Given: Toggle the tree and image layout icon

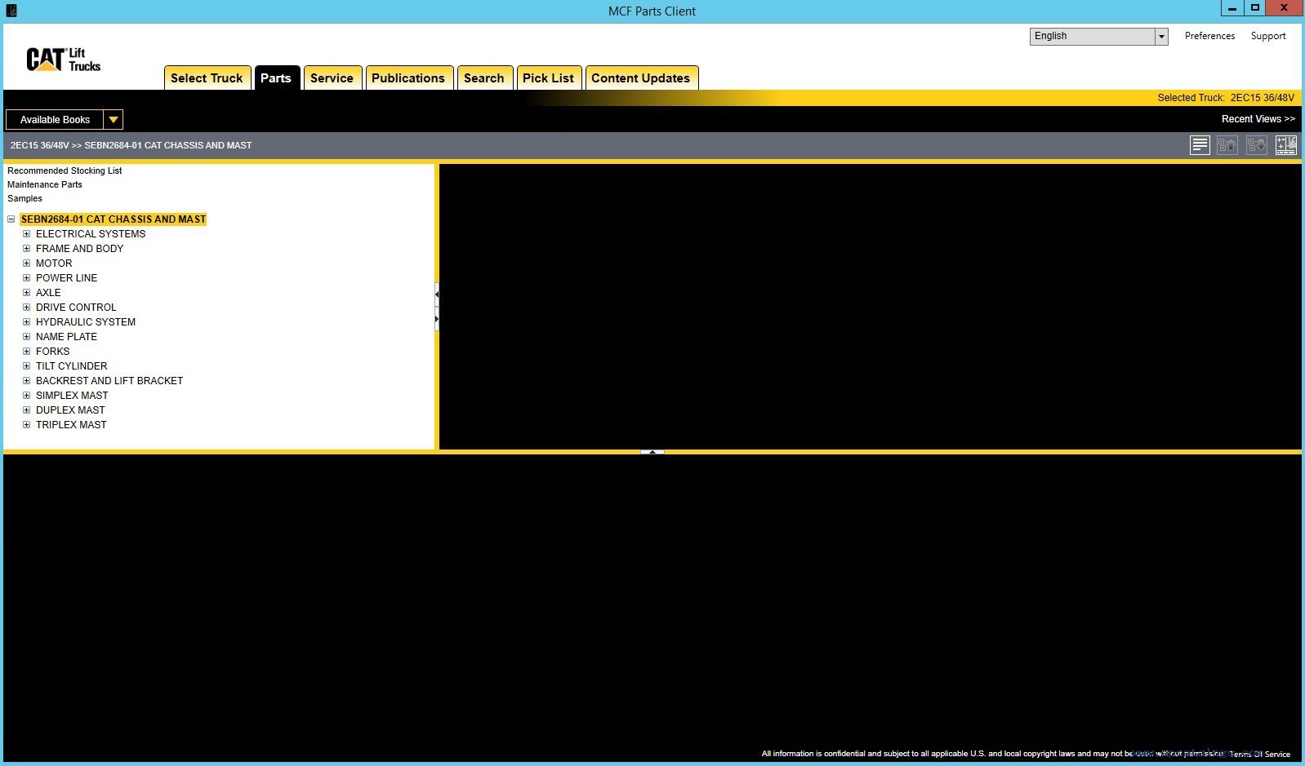Looking at the screenshot, I should point(1286,145).
